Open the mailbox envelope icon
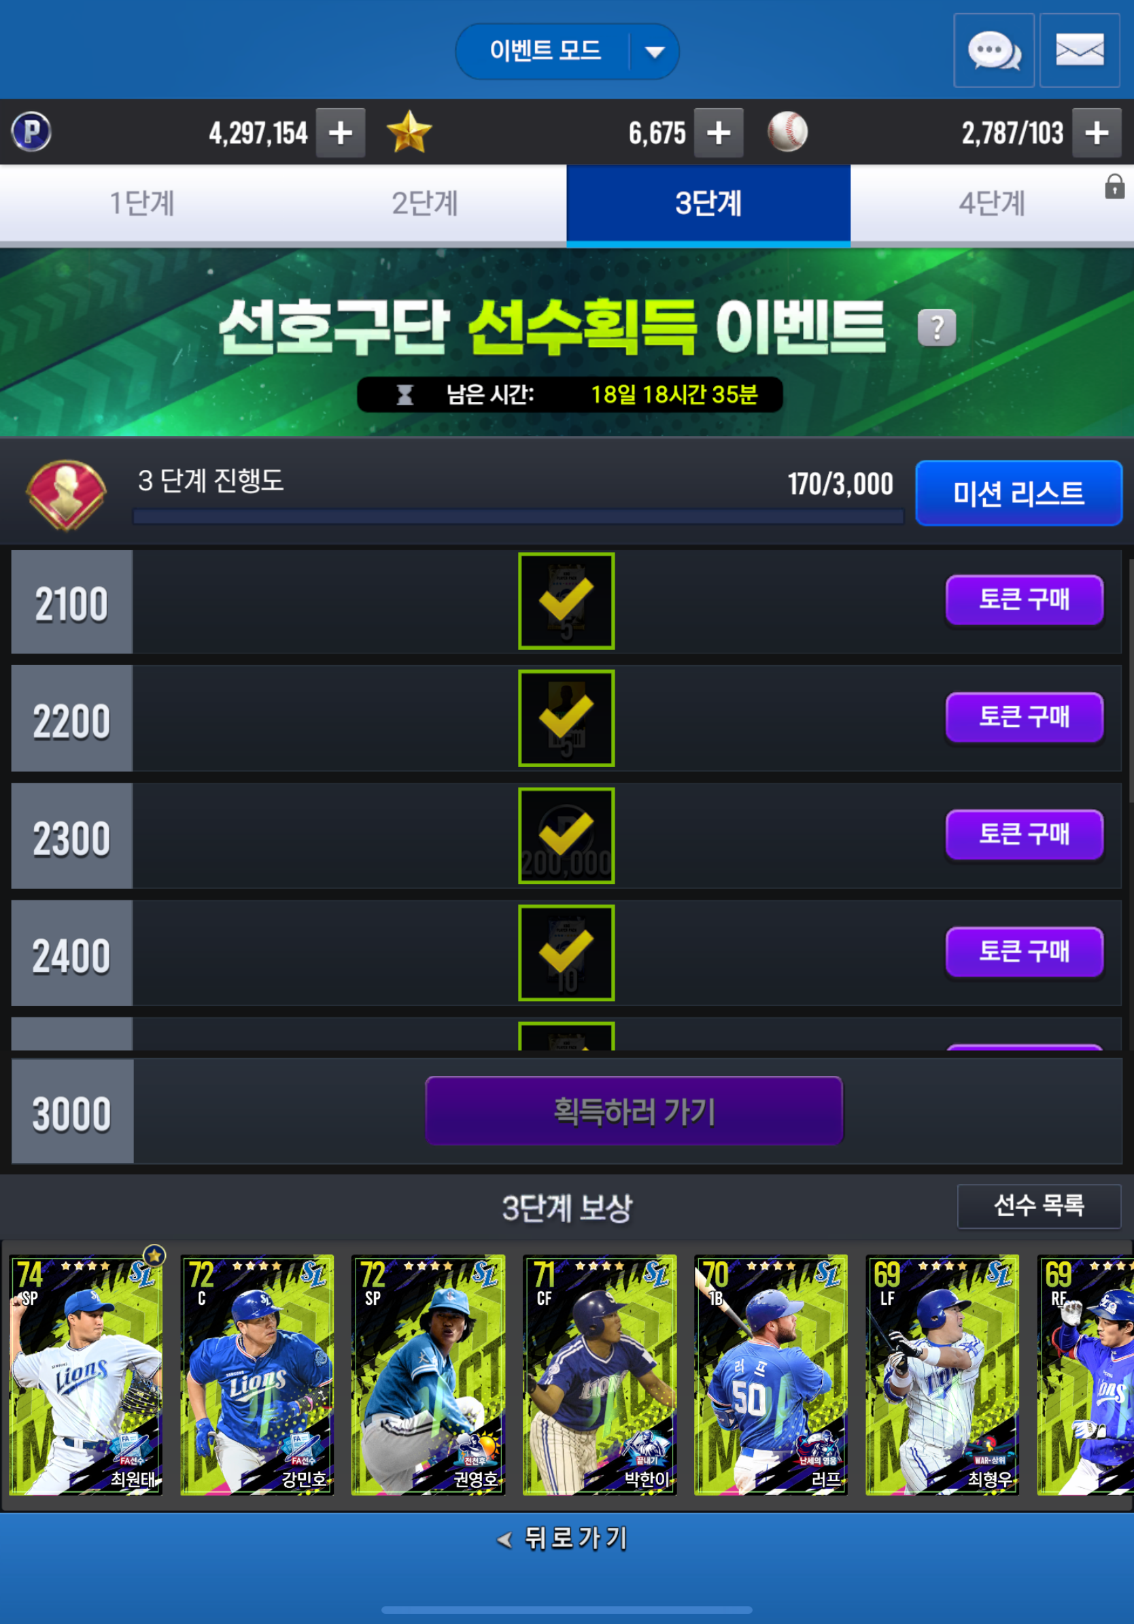1134x1624 pixels. (x=1080, y=50)
